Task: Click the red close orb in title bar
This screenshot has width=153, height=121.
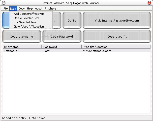Action: tap(149, 3)
